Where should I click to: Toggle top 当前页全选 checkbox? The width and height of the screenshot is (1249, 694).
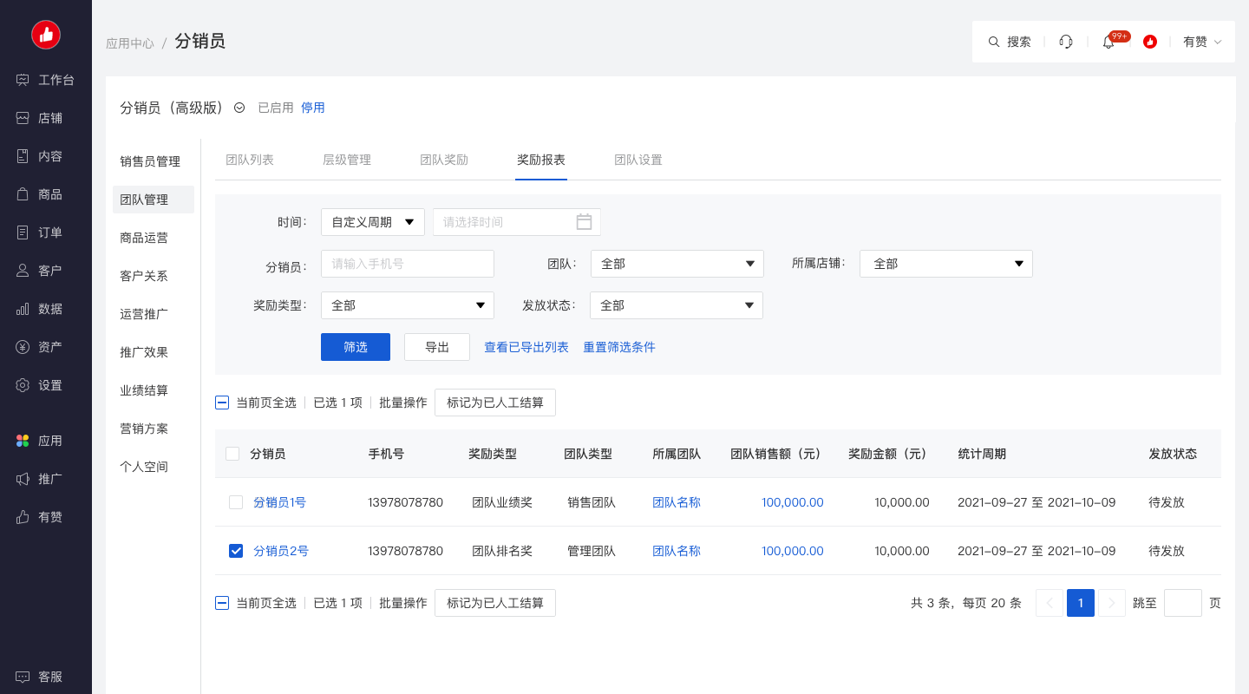(x=222, y=403)
